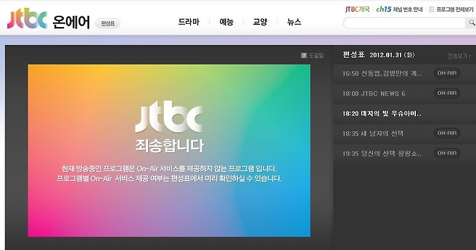
Task: Click ON-AIR badge for JTBC NEWS 6
Action: point(447,93)
